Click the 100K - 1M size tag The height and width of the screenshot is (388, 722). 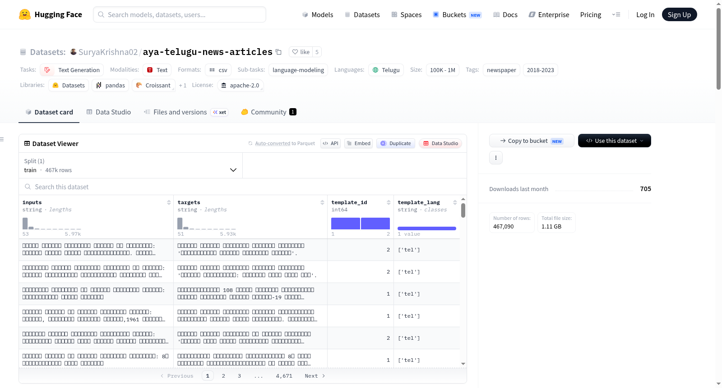coord(443,70)
